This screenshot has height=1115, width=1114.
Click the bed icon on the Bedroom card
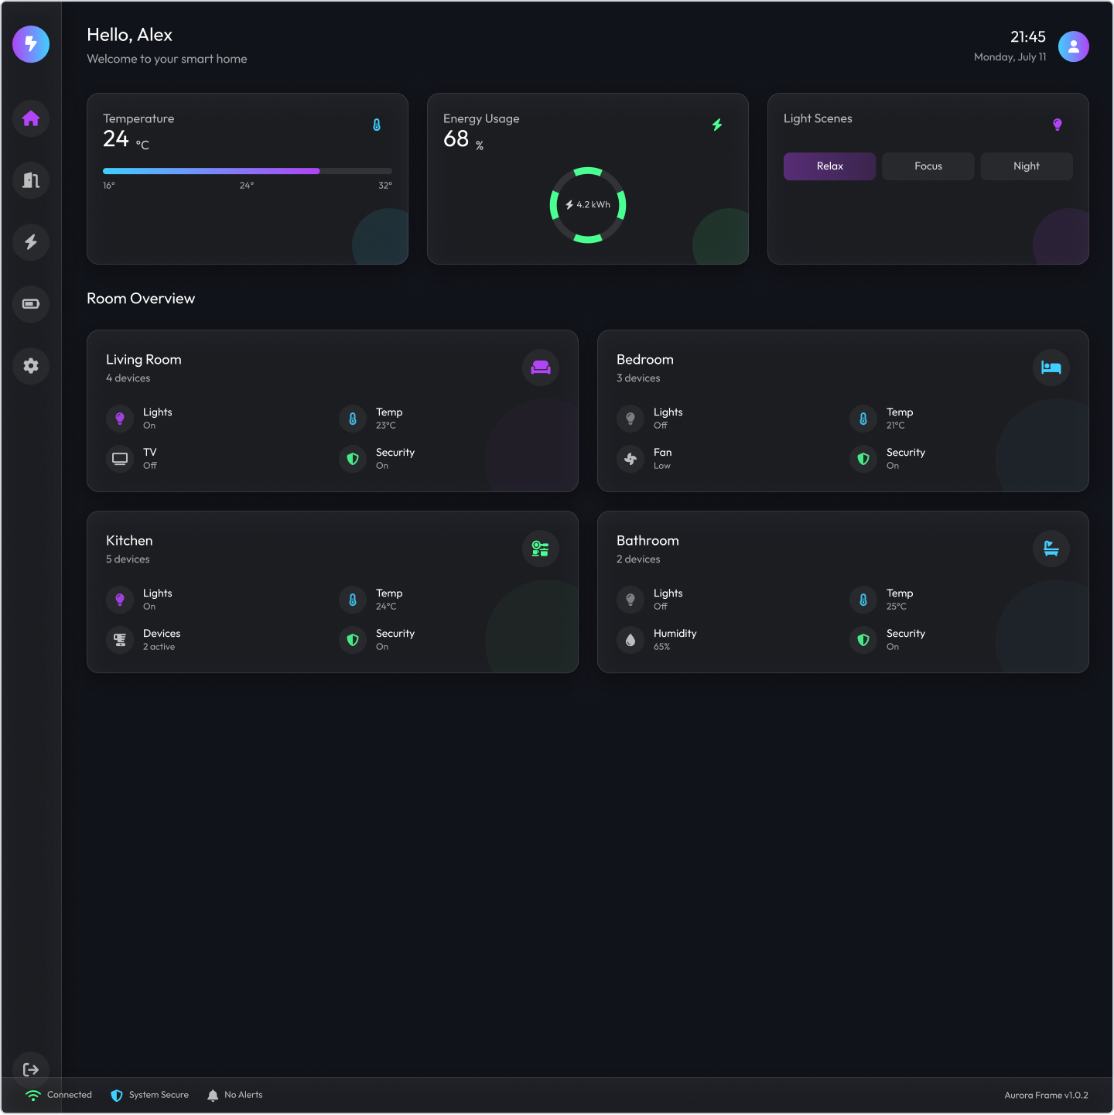pos(1051,368)
